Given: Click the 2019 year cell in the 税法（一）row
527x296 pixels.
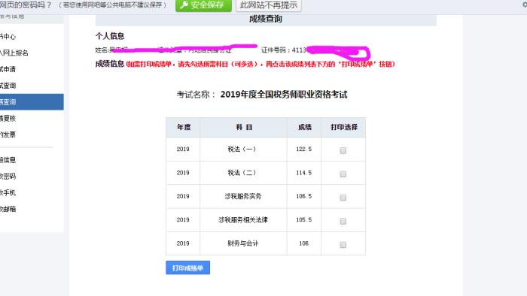Looking at the screenshot, I should (x=183, y=150).
